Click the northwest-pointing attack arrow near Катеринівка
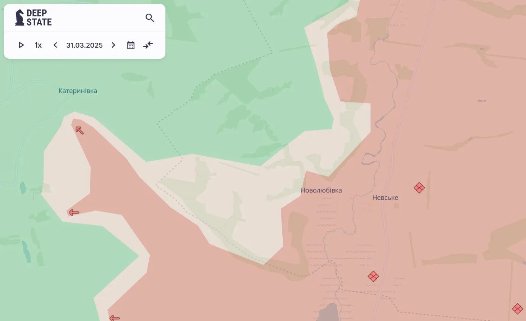 click(x=79, y=130)
